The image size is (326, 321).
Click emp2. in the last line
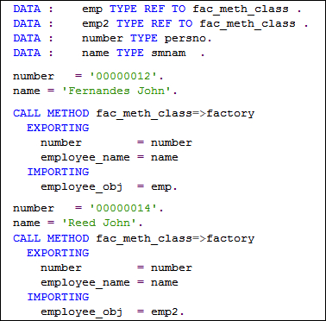pos(167,312)
